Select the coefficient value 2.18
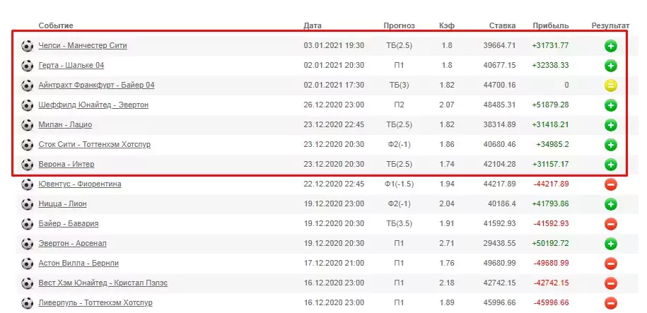Screen dimensions: 647x313 click(447, 283)
